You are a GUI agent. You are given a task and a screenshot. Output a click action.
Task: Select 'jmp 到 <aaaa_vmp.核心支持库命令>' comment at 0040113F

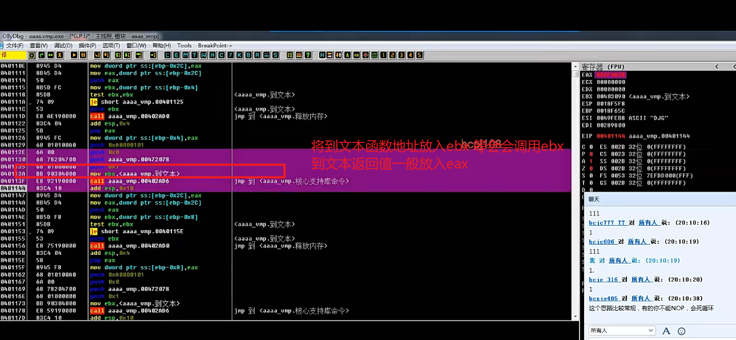291,181
